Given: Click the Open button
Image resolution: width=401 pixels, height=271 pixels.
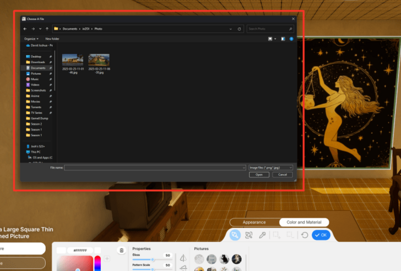Looking at the screenshot, I should pos(259,175).
